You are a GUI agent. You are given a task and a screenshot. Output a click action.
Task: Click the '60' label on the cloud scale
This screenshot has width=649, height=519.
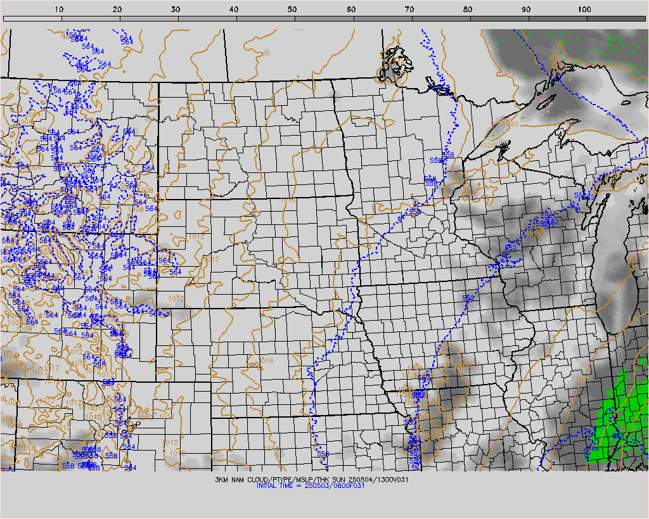351,10
